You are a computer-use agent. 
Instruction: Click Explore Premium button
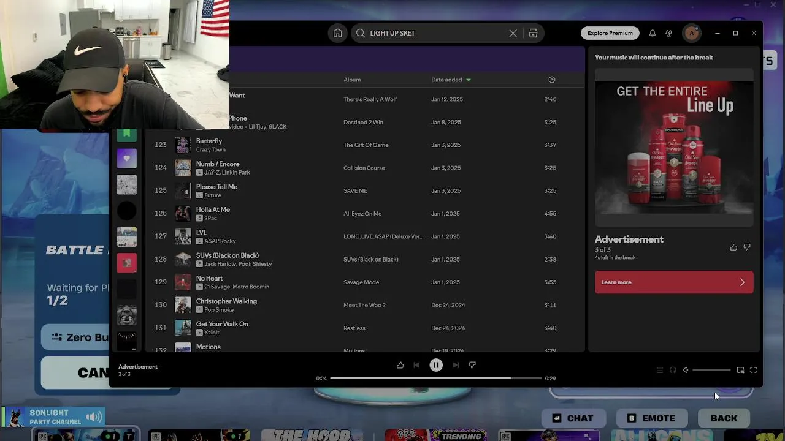click(x=610, y=33)
